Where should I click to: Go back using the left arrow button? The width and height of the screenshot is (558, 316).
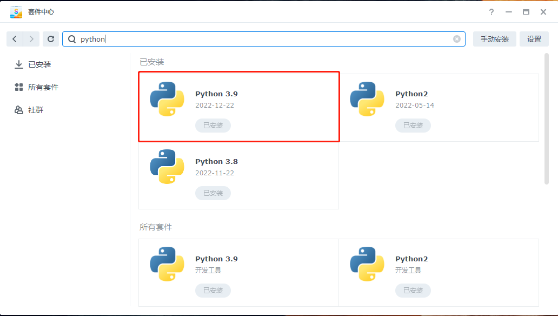pyautogui.click(x=15, y=39)
